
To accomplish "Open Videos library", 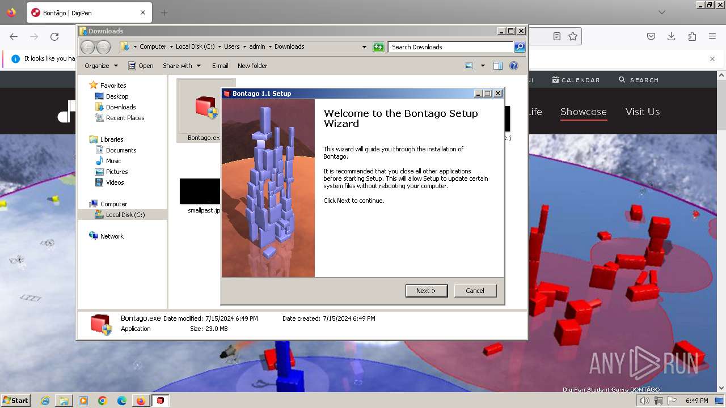I will 115,182.
